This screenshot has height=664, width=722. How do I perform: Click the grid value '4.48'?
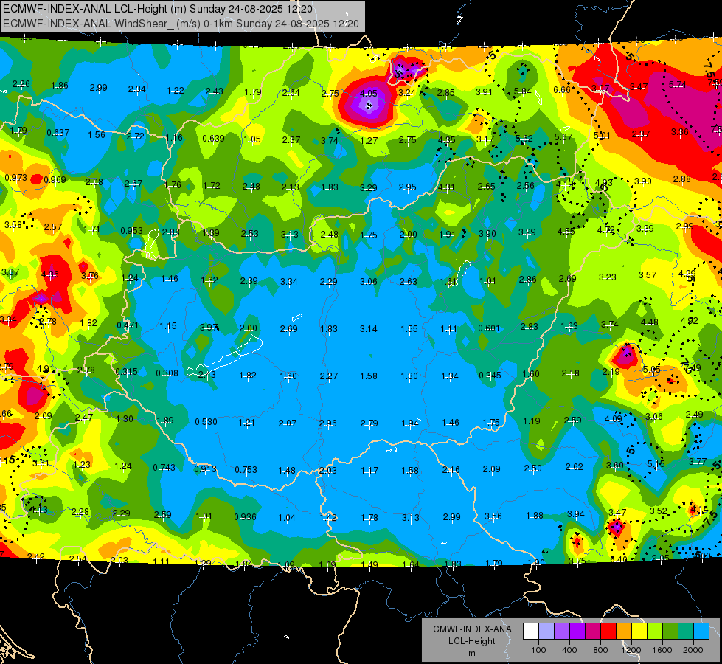click(649, 322)
